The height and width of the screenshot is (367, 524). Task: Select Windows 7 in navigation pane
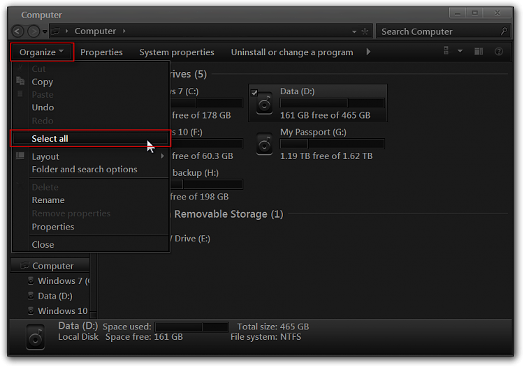(64, 281)
